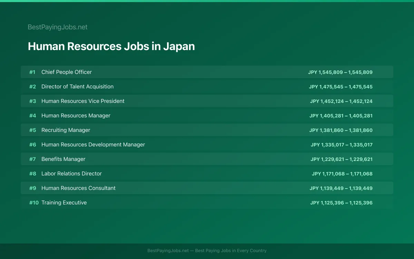Click salary JPY 1,125,396 – 1,125,396
414x259 pixels.
point(341,203)
